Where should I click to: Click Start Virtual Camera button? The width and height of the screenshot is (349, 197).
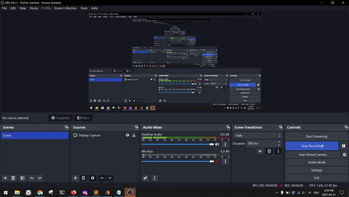pyautogui.click(x=313, y=155)
